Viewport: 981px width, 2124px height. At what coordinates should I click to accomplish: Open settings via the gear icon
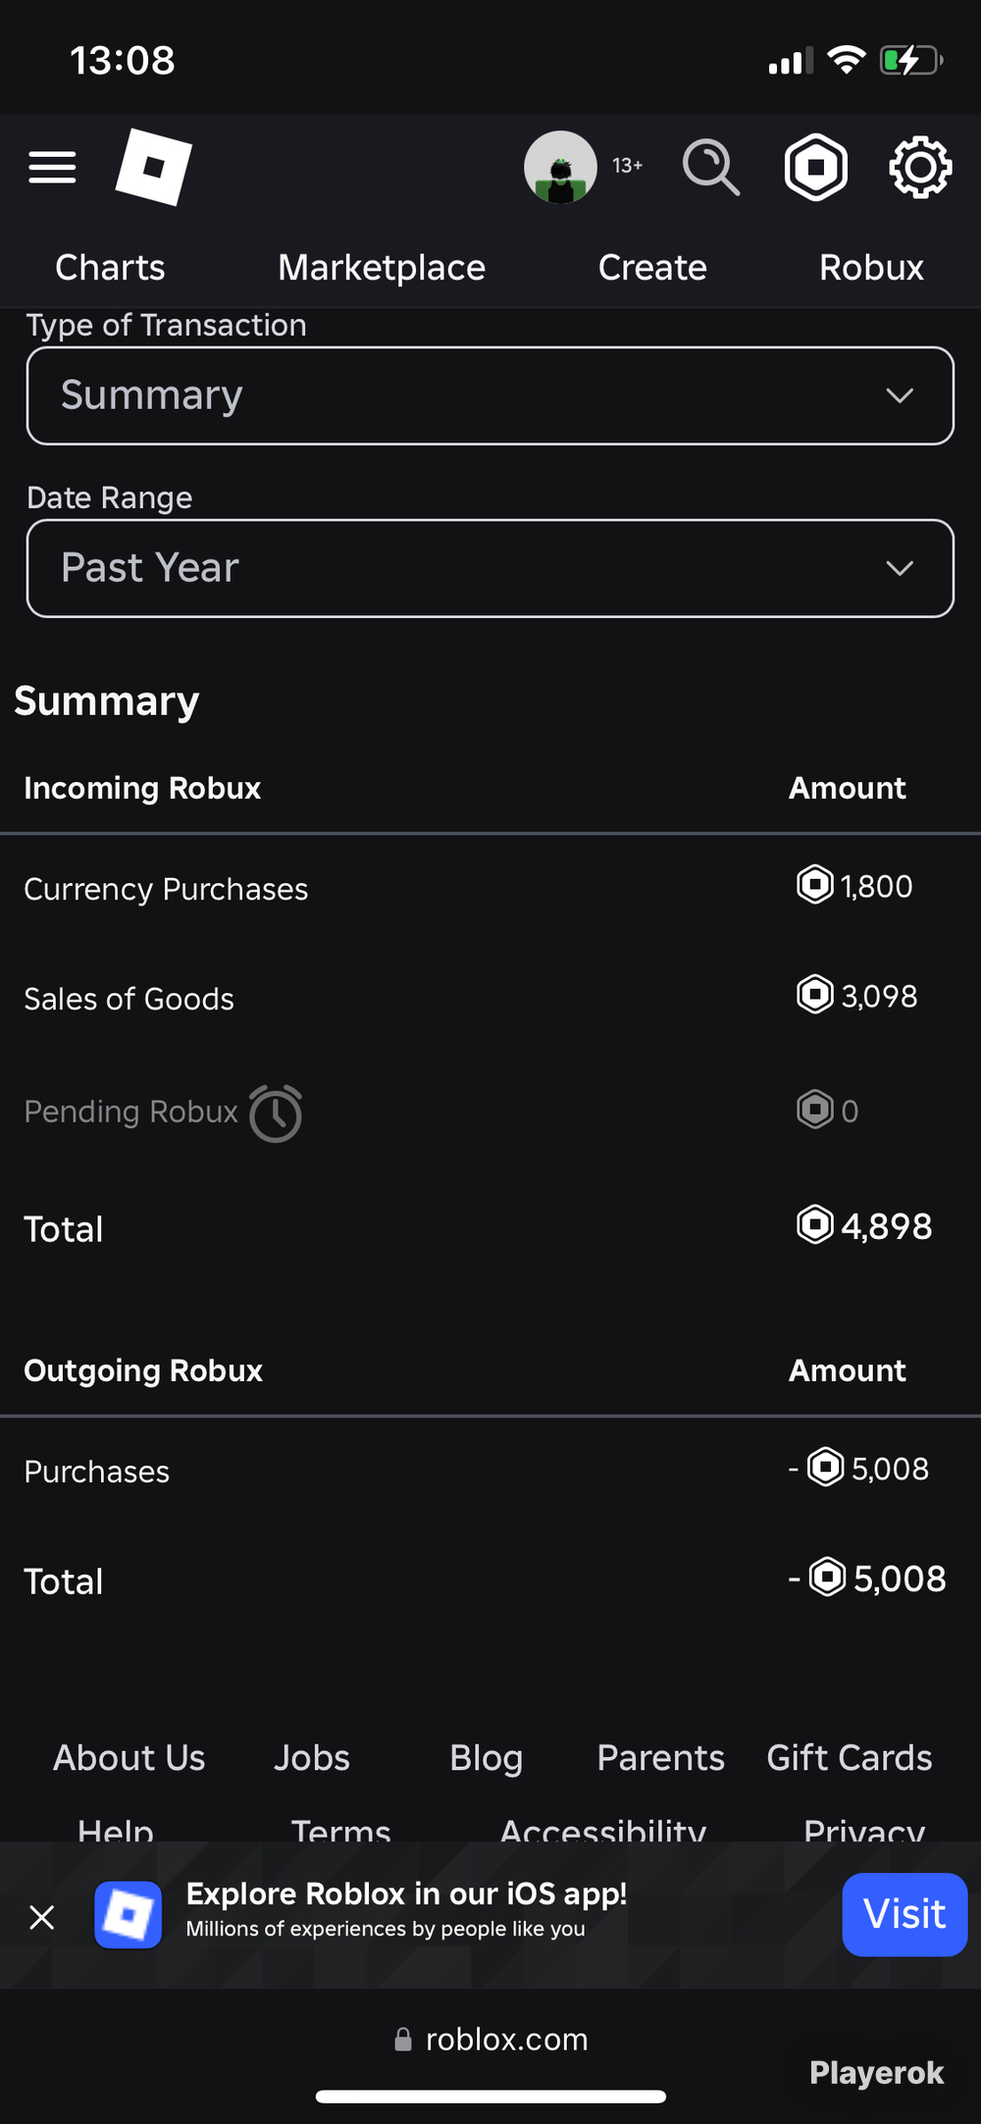pos(920,168)
